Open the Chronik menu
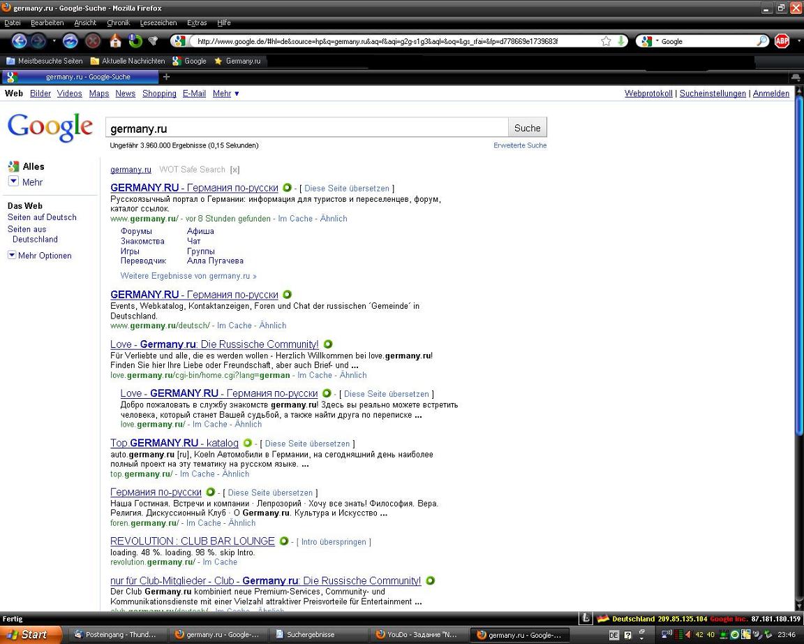 tap(119, 22)
